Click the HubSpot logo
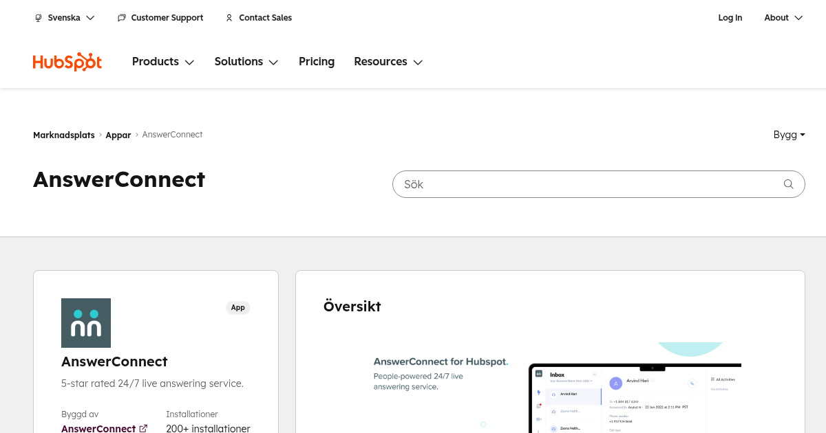Screen dimensions: 826x433 click(67, 62)
